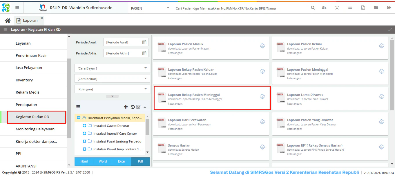Click the search magnifier icon
This screenshot has height=177, width=395.
pos(313,8)
